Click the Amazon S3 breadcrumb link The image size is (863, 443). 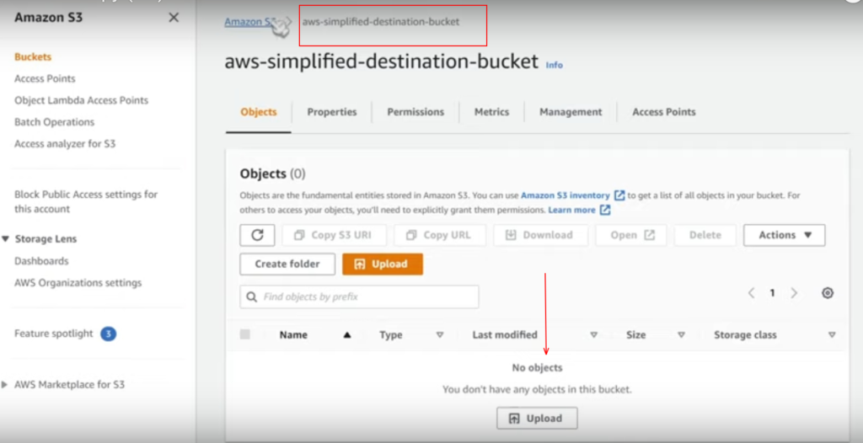[x=249, y=22]
